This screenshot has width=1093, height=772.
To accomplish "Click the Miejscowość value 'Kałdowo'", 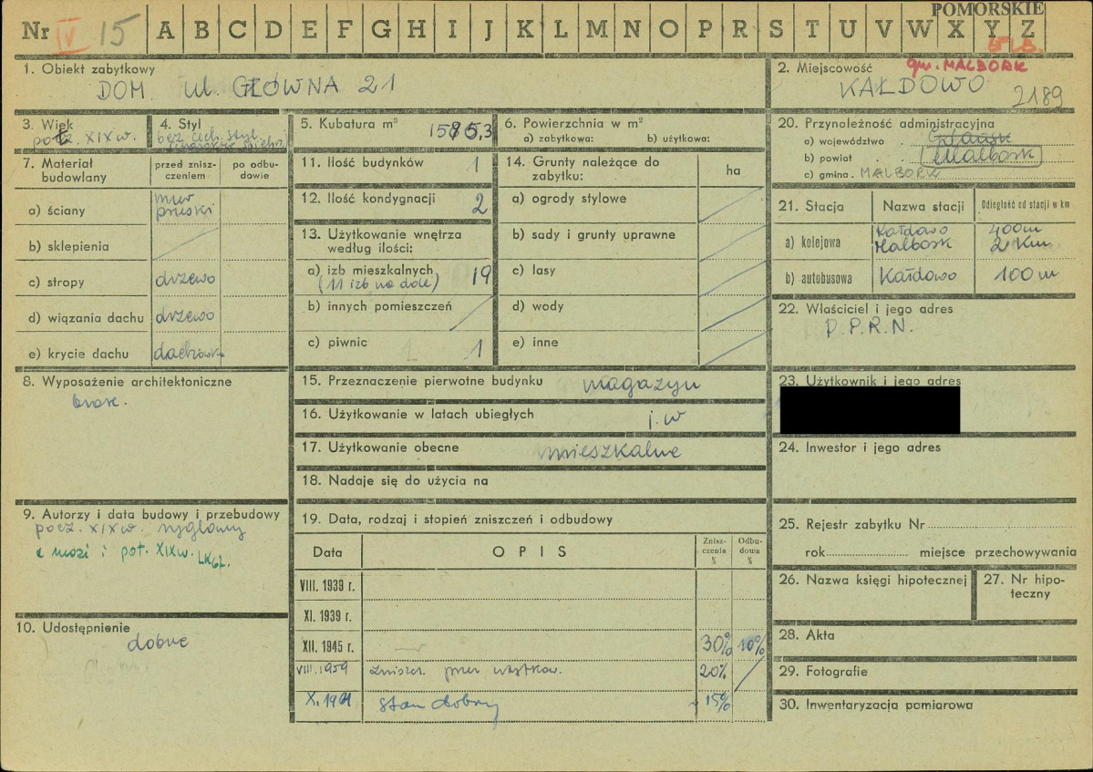I will pyautogui.click(x=912, y=87).
